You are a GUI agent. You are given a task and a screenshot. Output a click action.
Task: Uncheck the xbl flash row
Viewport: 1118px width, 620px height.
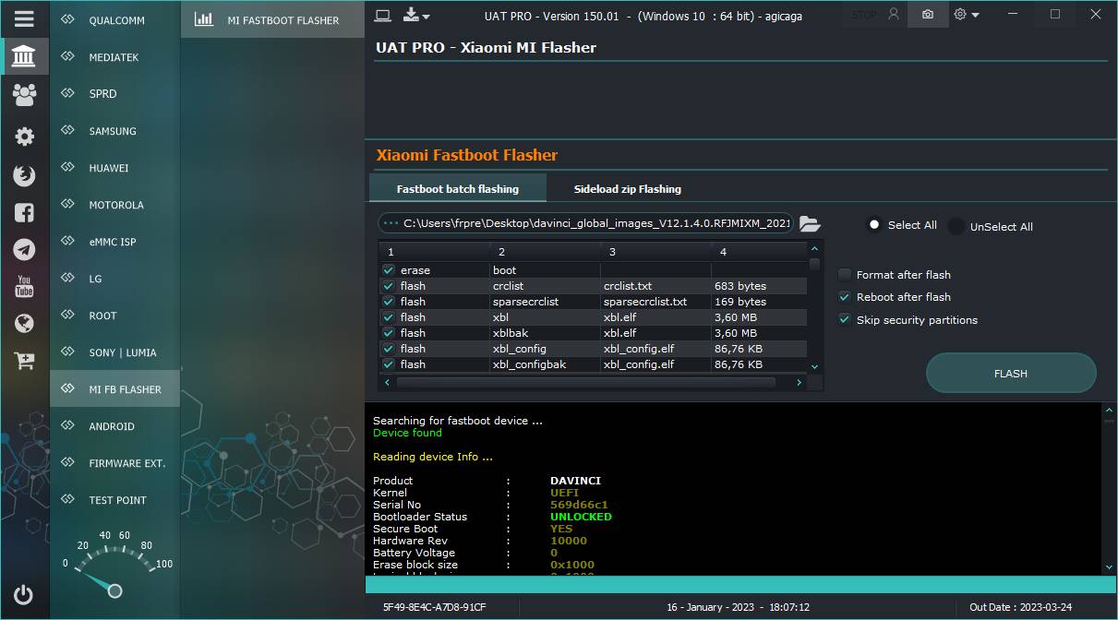tap(389, 317)
